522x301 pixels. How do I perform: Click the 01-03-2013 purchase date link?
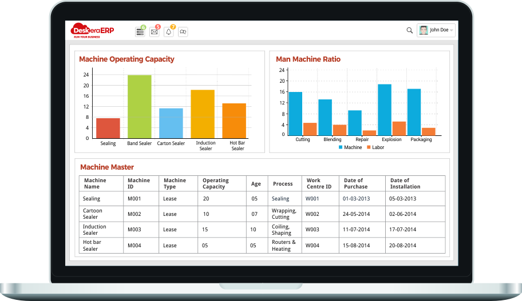point(356,199)
